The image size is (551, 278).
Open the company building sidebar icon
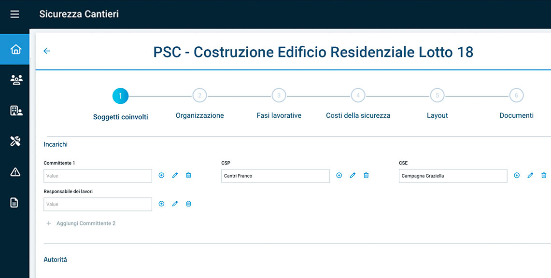click(16, 111)
